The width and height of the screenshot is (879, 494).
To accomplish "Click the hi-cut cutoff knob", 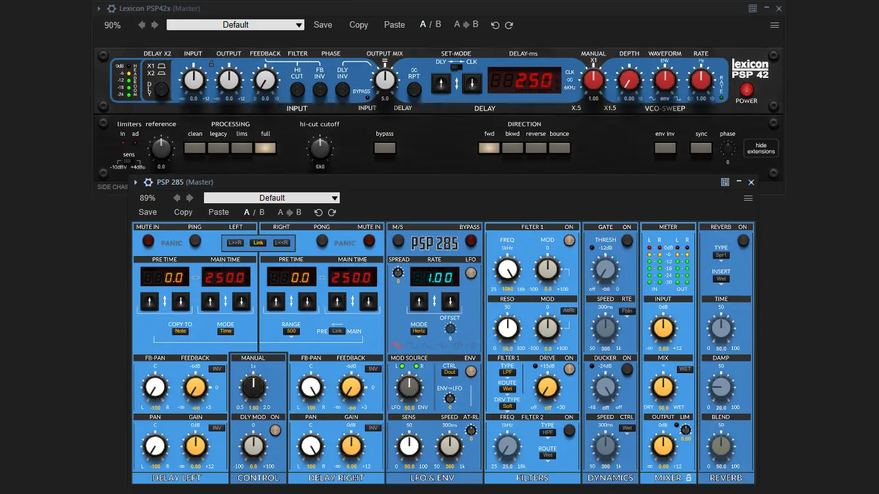I will [320, 148].
